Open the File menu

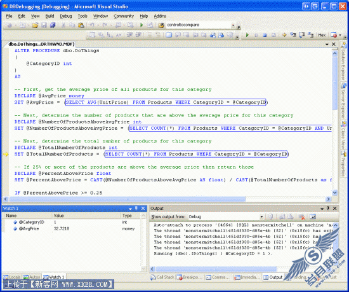(9, 16)
